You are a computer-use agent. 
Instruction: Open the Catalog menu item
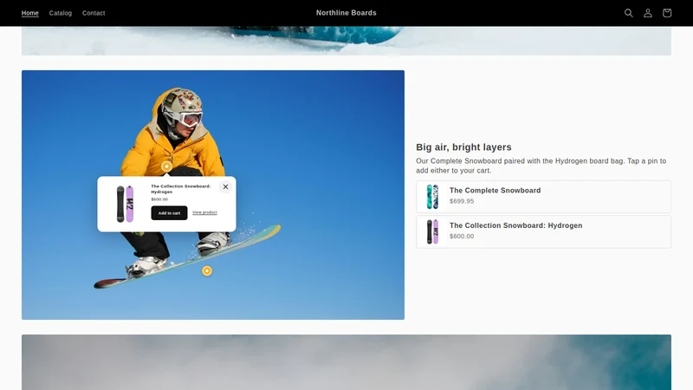point(61,13)
